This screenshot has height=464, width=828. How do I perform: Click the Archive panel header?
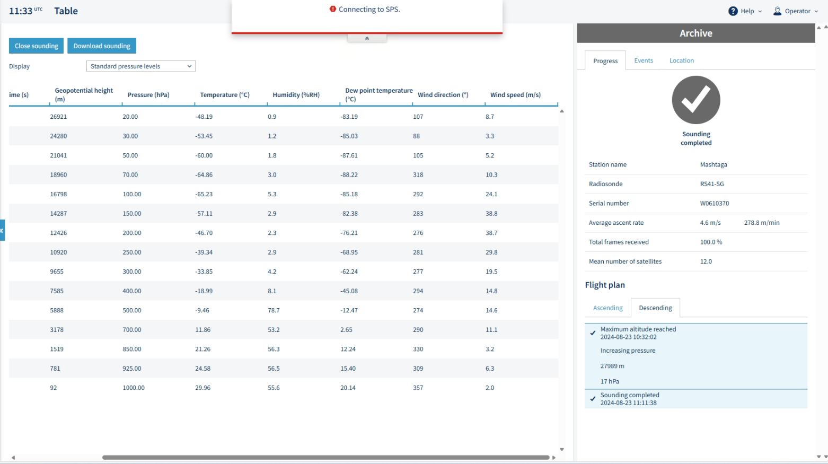click(696, 33)
